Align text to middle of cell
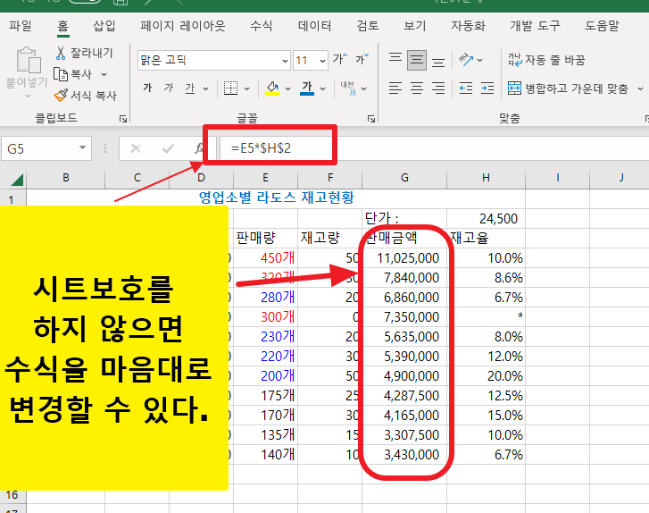The image size is (649, 513). click(417, 61)
